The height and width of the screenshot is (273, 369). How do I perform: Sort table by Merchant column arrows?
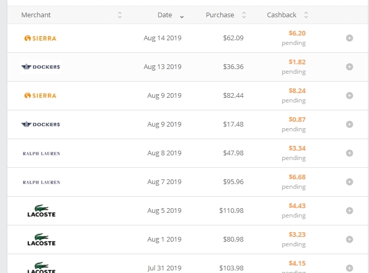pos(120,15)
